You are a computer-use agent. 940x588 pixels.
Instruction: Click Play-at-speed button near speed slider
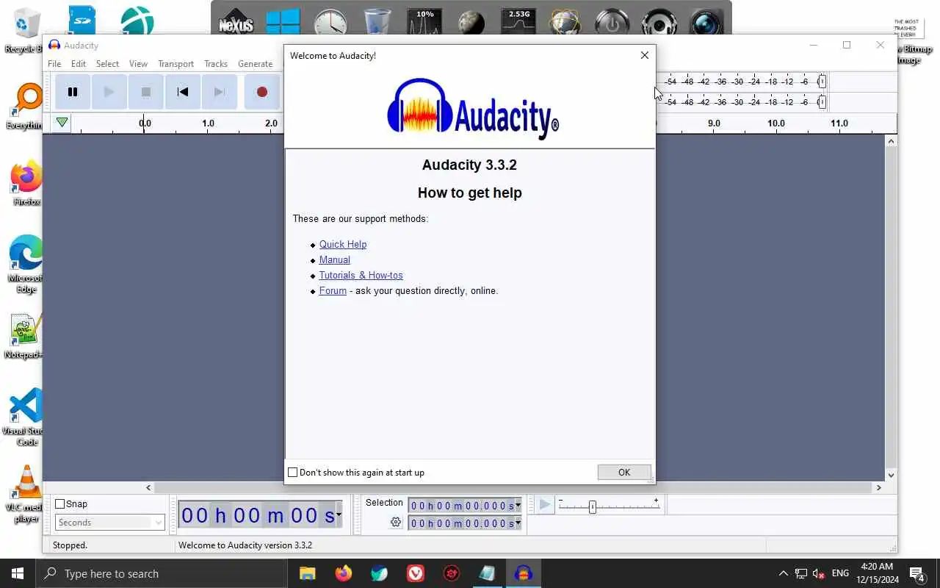click(x=544, y=505)
